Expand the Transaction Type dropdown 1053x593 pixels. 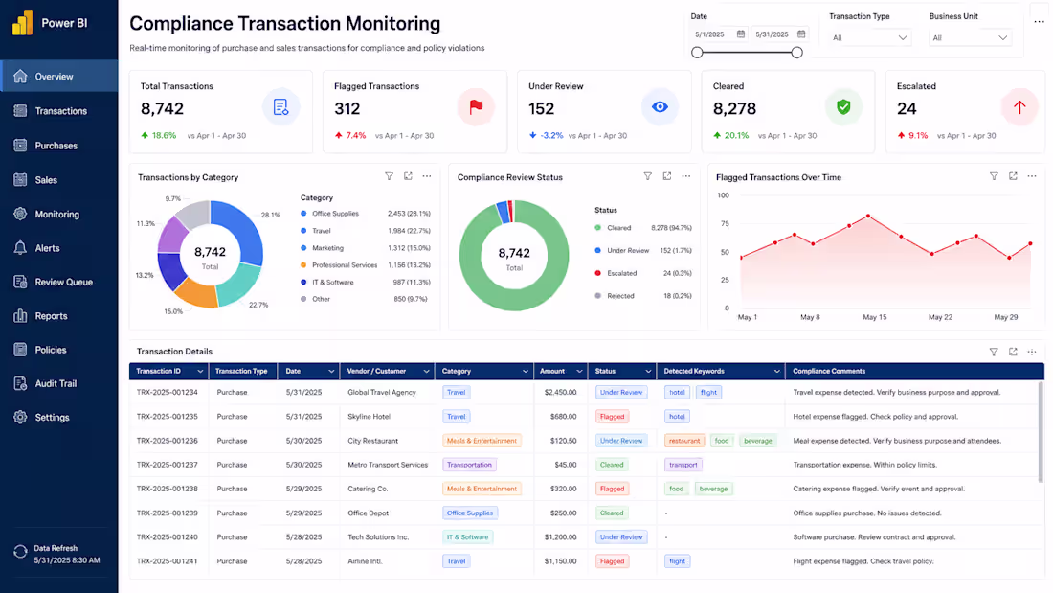pyautogui.click(x=870, y=37)
